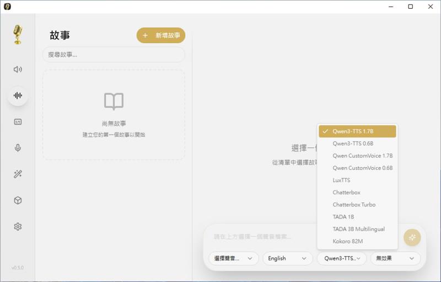Open the 無效果 effects dropdown

[x=396, y=258]
